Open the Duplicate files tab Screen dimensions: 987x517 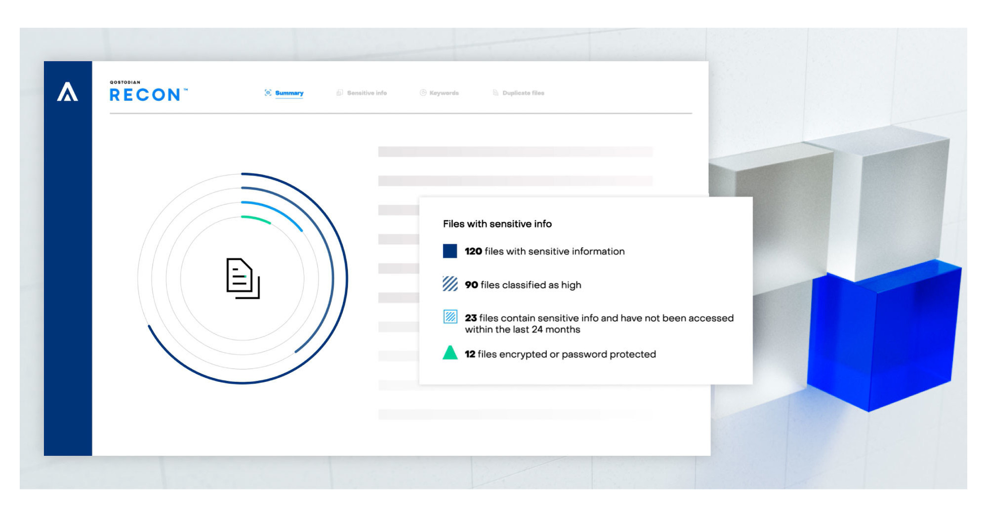coord(523,93)
